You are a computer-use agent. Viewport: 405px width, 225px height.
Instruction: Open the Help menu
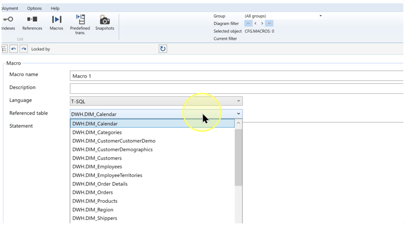(55, 8)
